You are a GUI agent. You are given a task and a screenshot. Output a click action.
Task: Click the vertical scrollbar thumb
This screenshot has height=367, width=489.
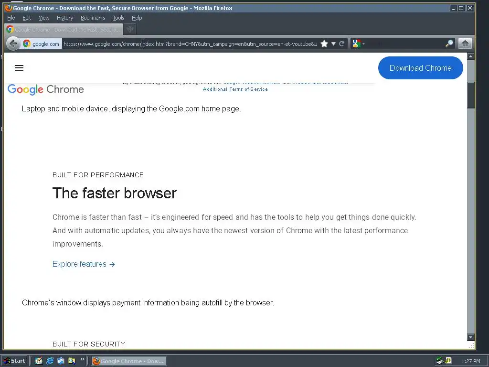(470, 95)
